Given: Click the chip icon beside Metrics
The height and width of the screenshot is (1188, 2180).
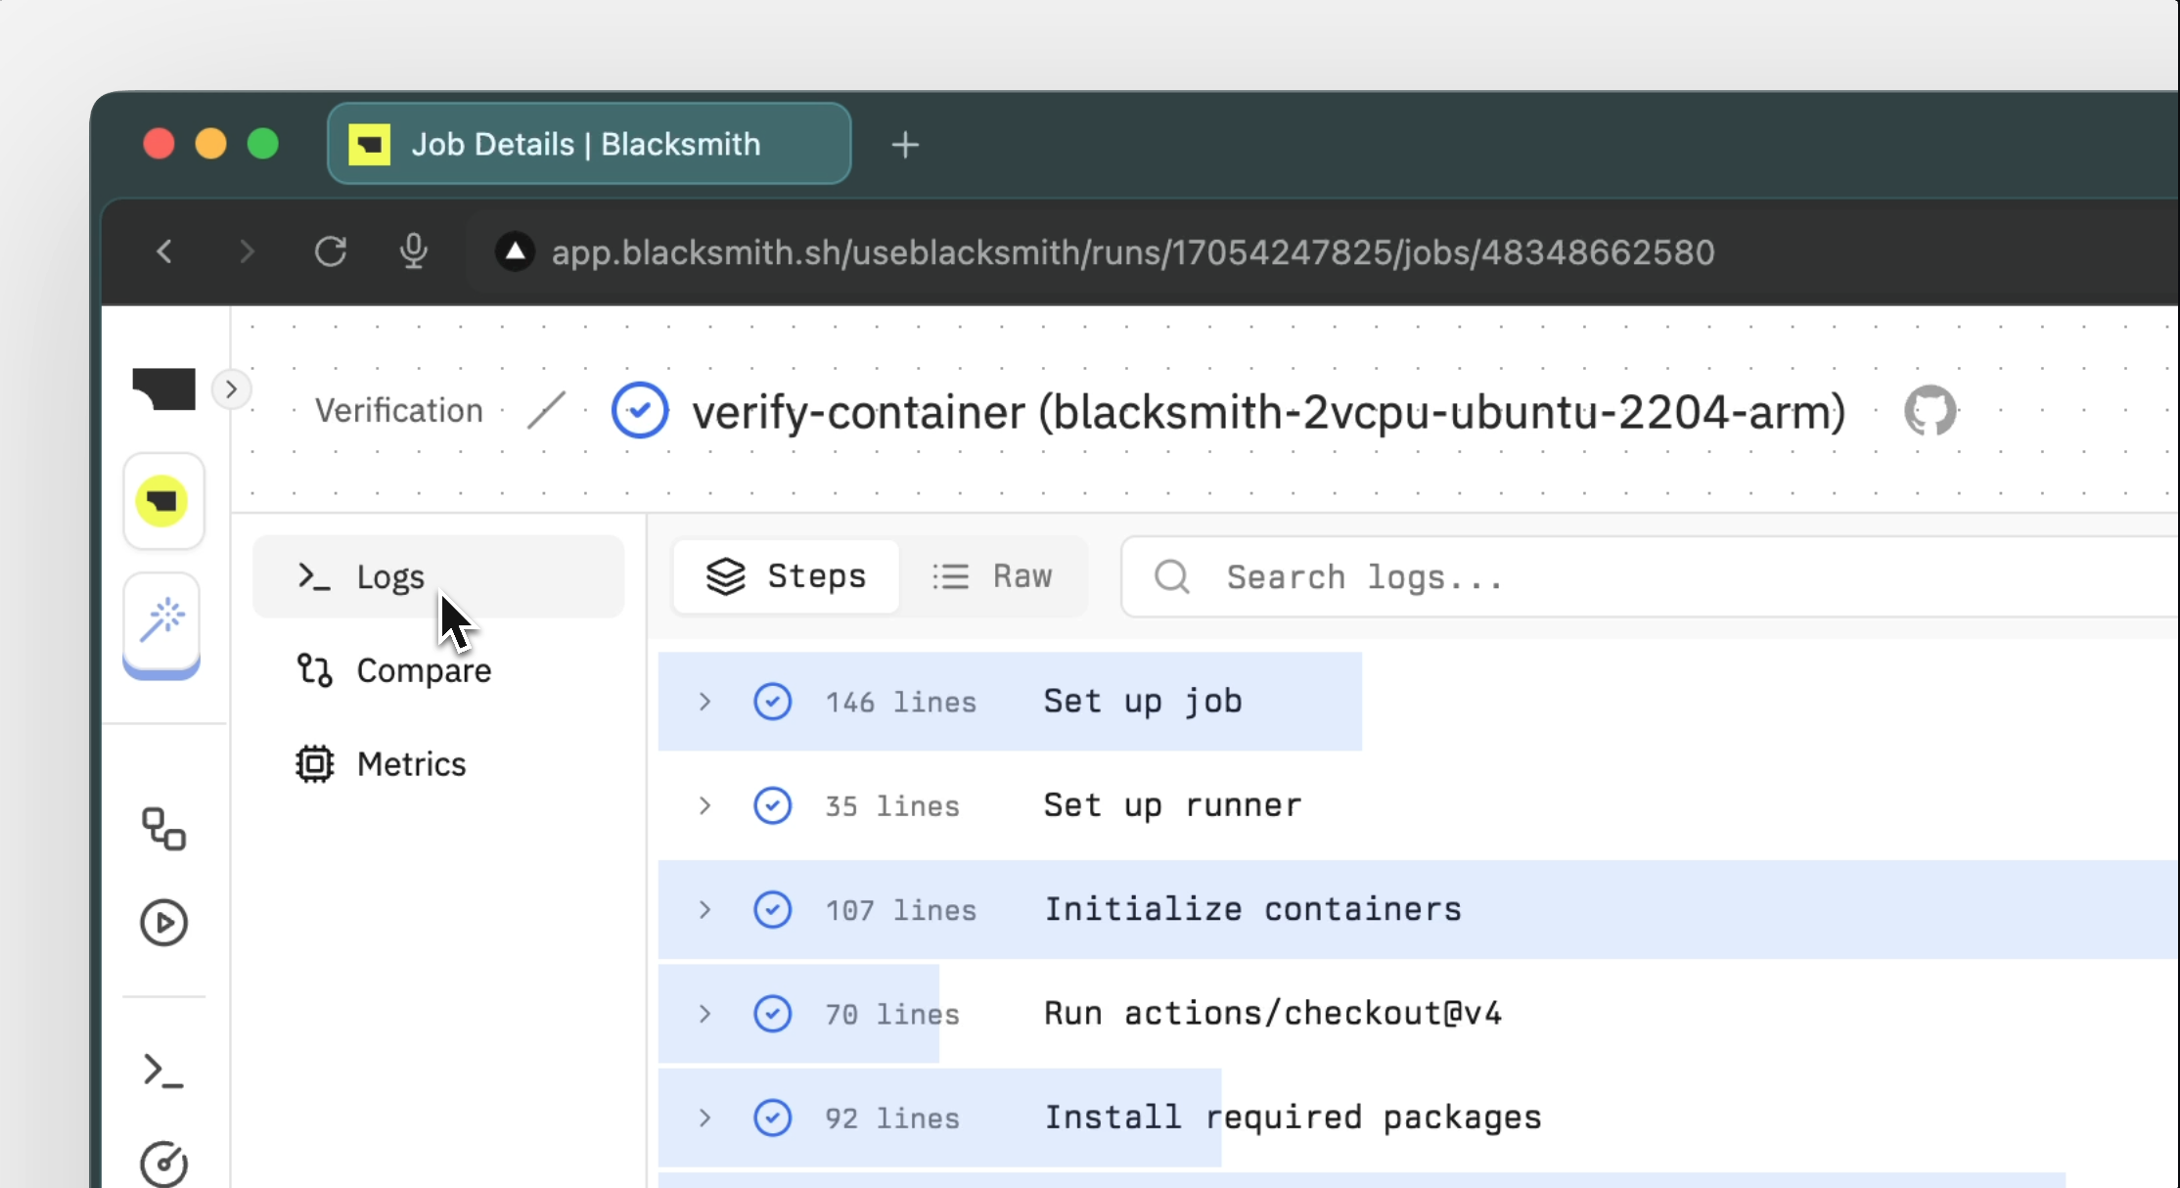Looking at the screenshot, I should click(314, 764).
